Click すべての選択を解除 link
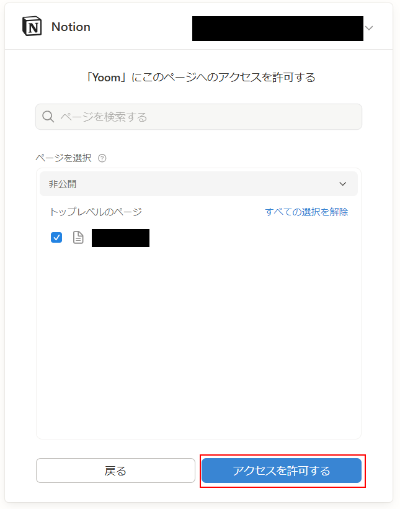Image resolution: width=400 pixels, height=509 pixels. 306,212
